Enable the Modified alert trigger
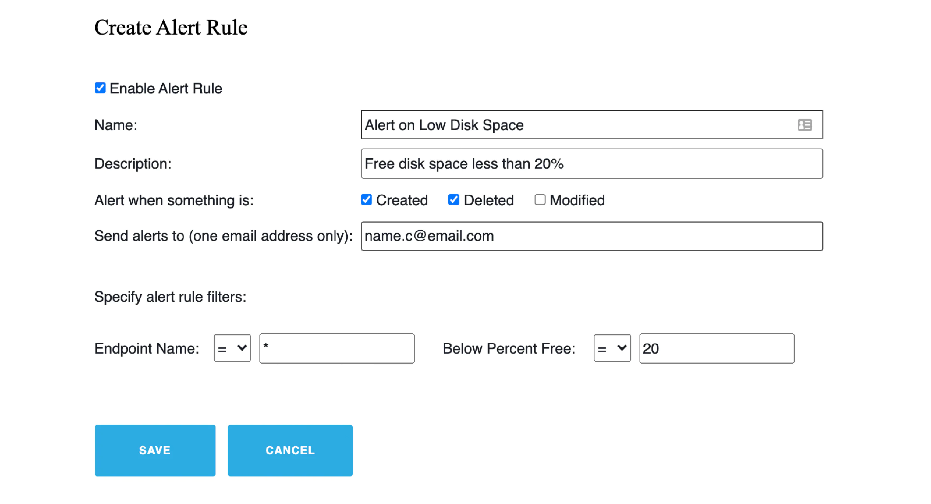Viewport: 931px width, 504px height. [538, 200]
